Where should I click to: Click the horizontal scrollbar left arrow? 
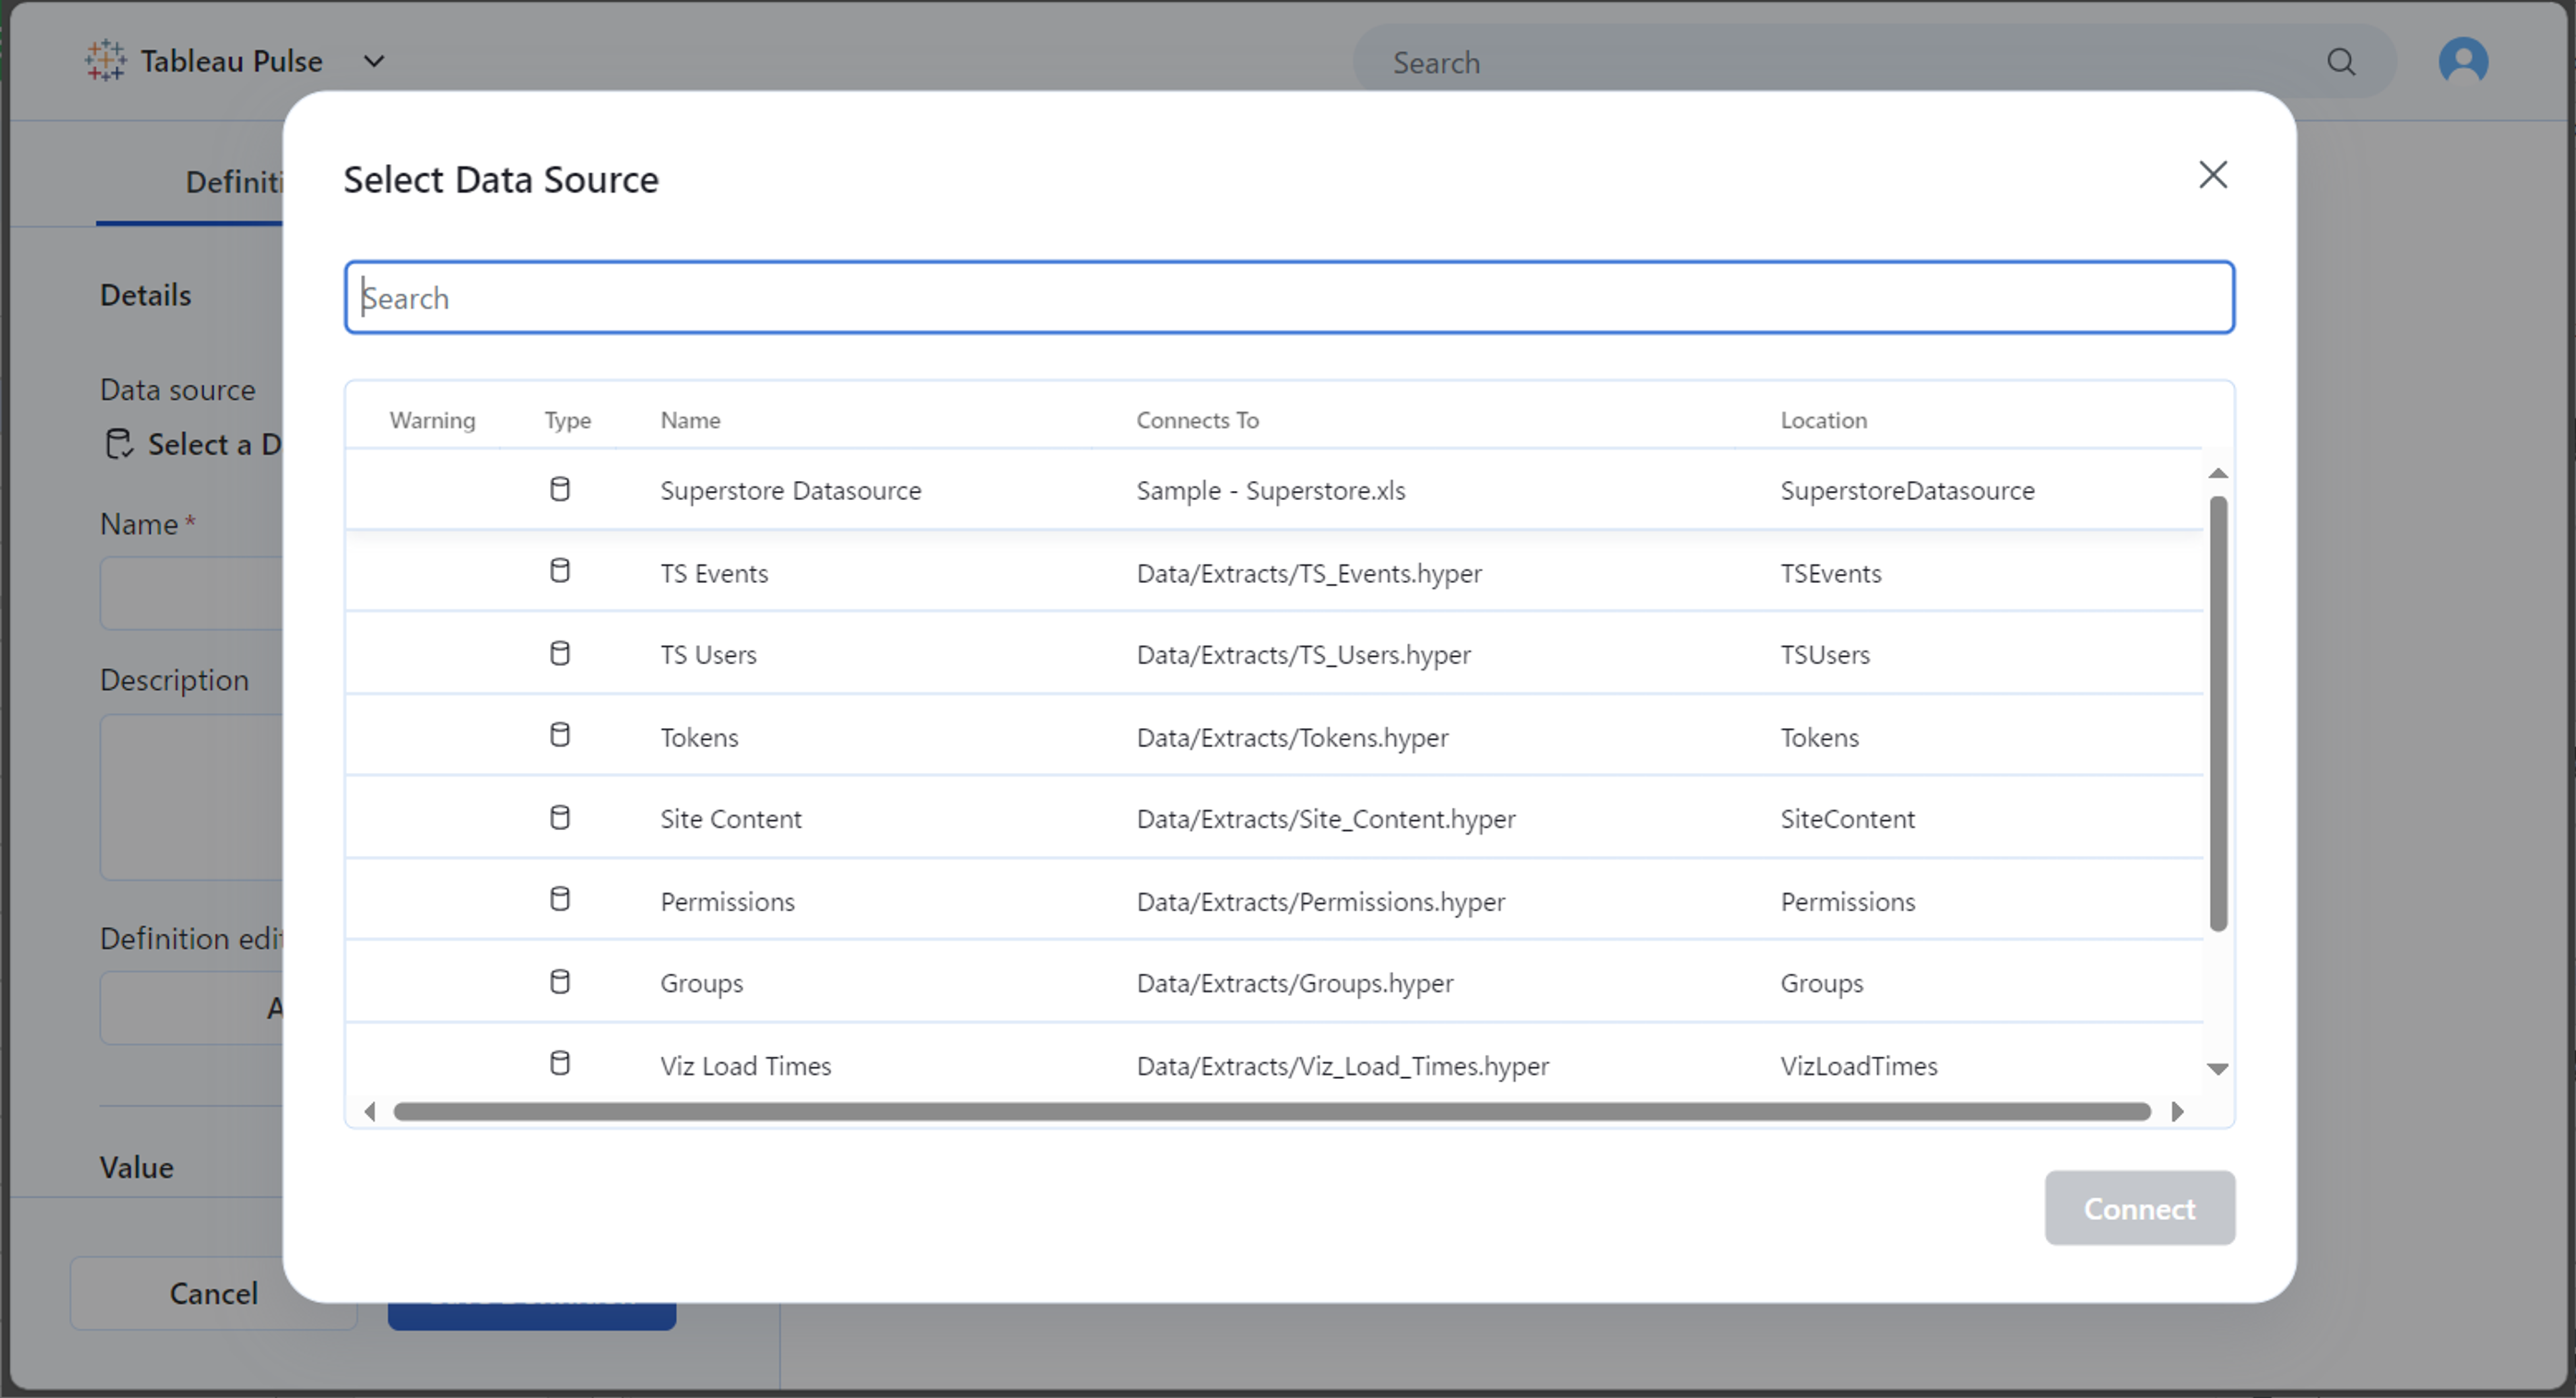click(370, 1112)
